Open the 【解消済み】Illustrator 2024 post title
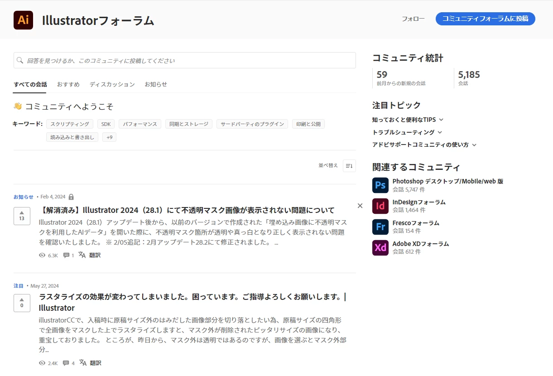This screenshot has width=553, height=376. click(187, 210)
